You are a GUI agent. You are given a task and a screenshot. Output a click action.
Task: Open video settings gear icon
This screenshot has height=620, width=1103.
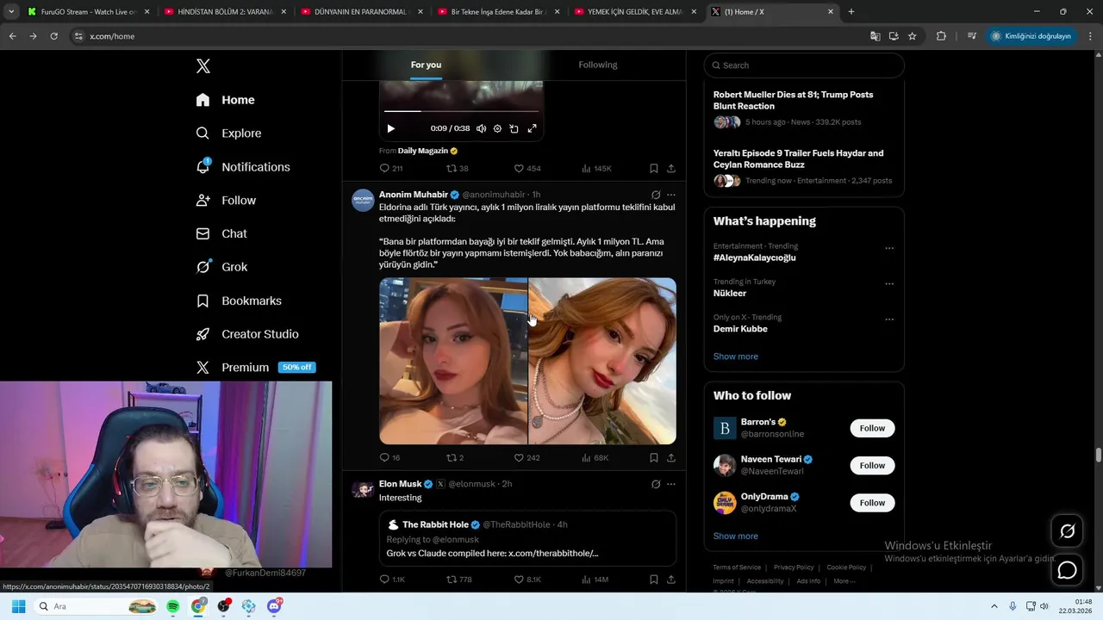[x=497, y=128]
